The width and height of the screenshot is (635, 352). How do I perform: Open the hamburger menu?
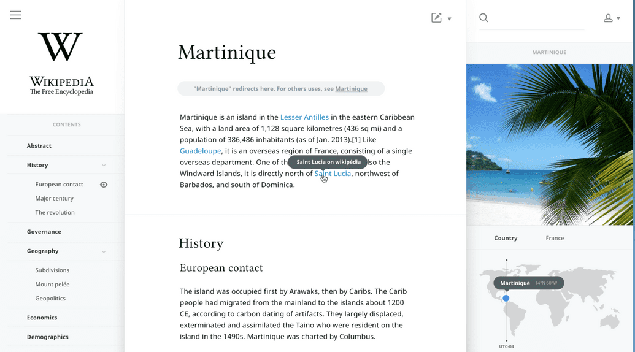coord(16,15)
